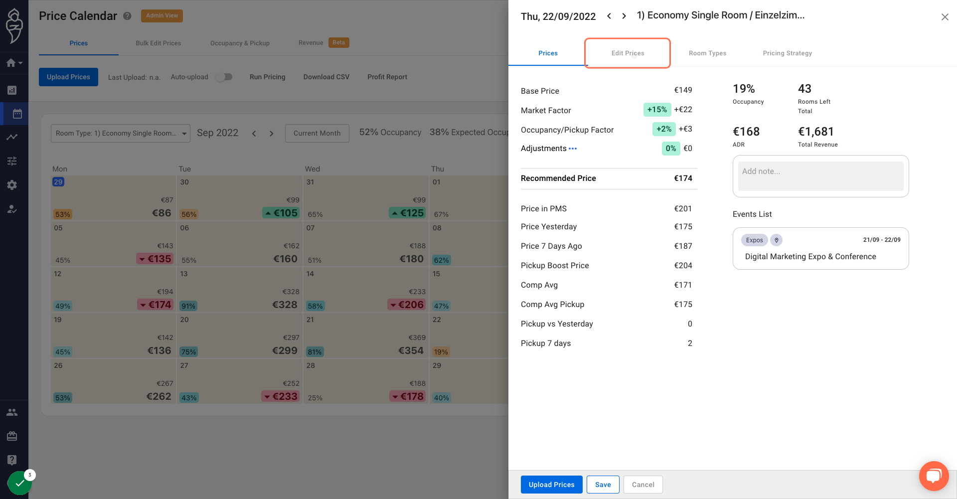Image resolution: width=957 pixels, height=499 pixels.
Task: Select the calendar icon in the sidebar
Action: point(17,114)
